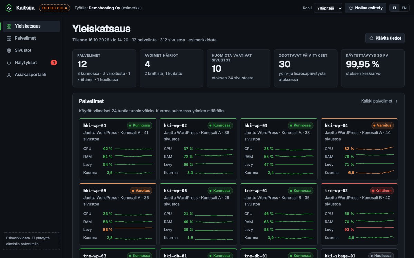Screen dimensions: 414x258
Task: Navigate to Asiakasportaali
Action: [x=31, y=75]
